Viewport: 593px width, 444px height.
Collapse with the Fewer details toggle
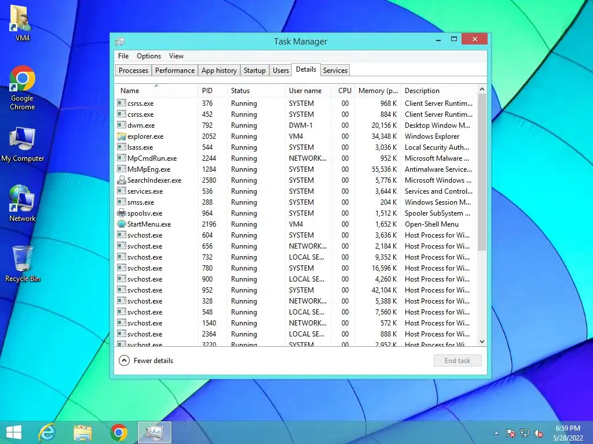pyautogui.click(x=146, y=361)
